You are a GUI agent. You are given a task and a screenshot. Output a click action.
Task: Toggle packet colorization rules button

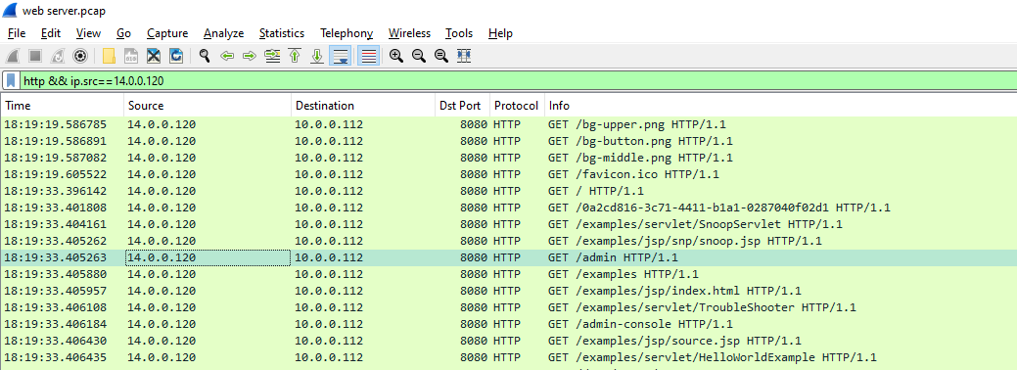(368, 56)
